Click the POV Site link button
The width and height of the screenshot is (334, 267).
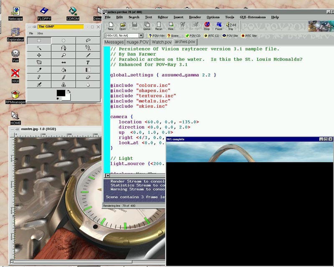pos(230,35)
